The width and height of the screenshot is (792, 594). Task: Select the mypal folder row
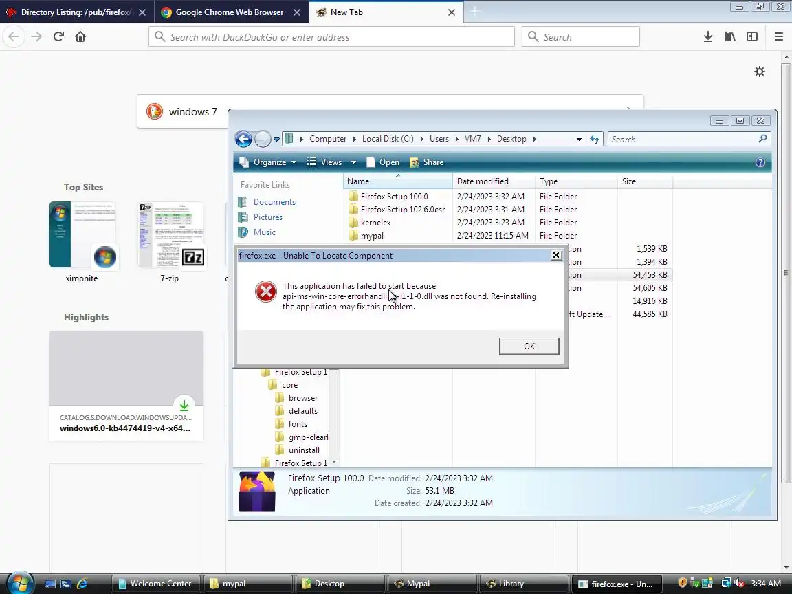tap(507, 236)
